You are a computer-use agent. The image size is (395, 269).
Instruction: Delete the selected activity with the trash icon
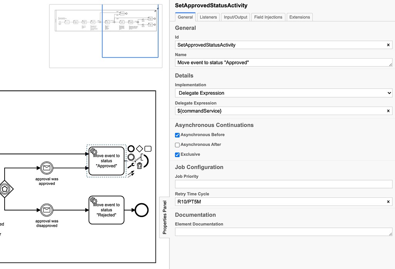(x=139, y=165)
